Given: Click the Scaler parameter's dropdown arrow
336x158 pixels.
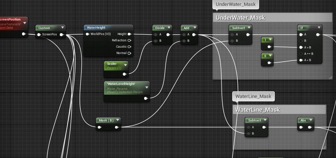Looking at the screenshot, I should point(125,65).
